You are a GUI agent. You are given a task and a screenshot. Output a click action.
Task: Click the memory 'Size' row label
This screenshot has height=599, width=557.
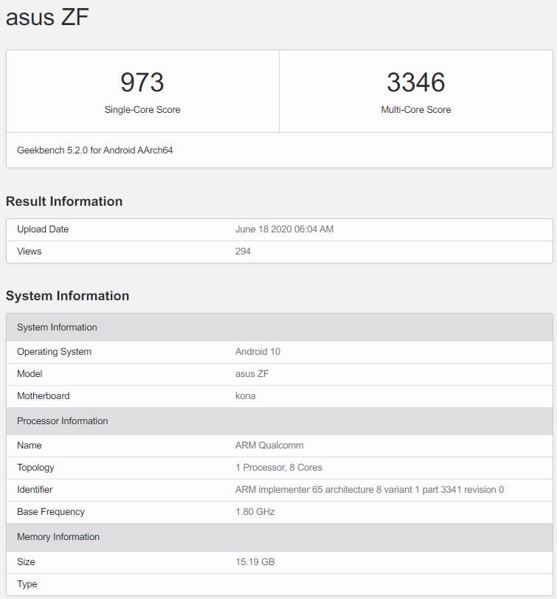(x=26, y=562)
